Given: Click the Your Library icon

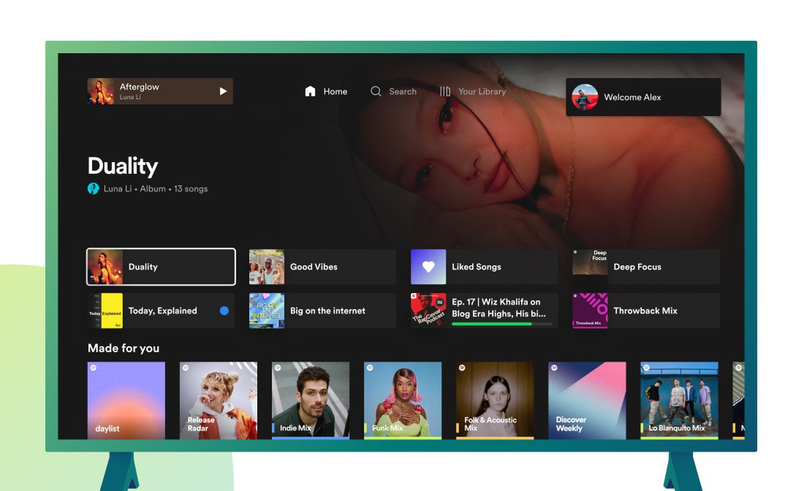Looking at the screenshot, I should [445, 91].
